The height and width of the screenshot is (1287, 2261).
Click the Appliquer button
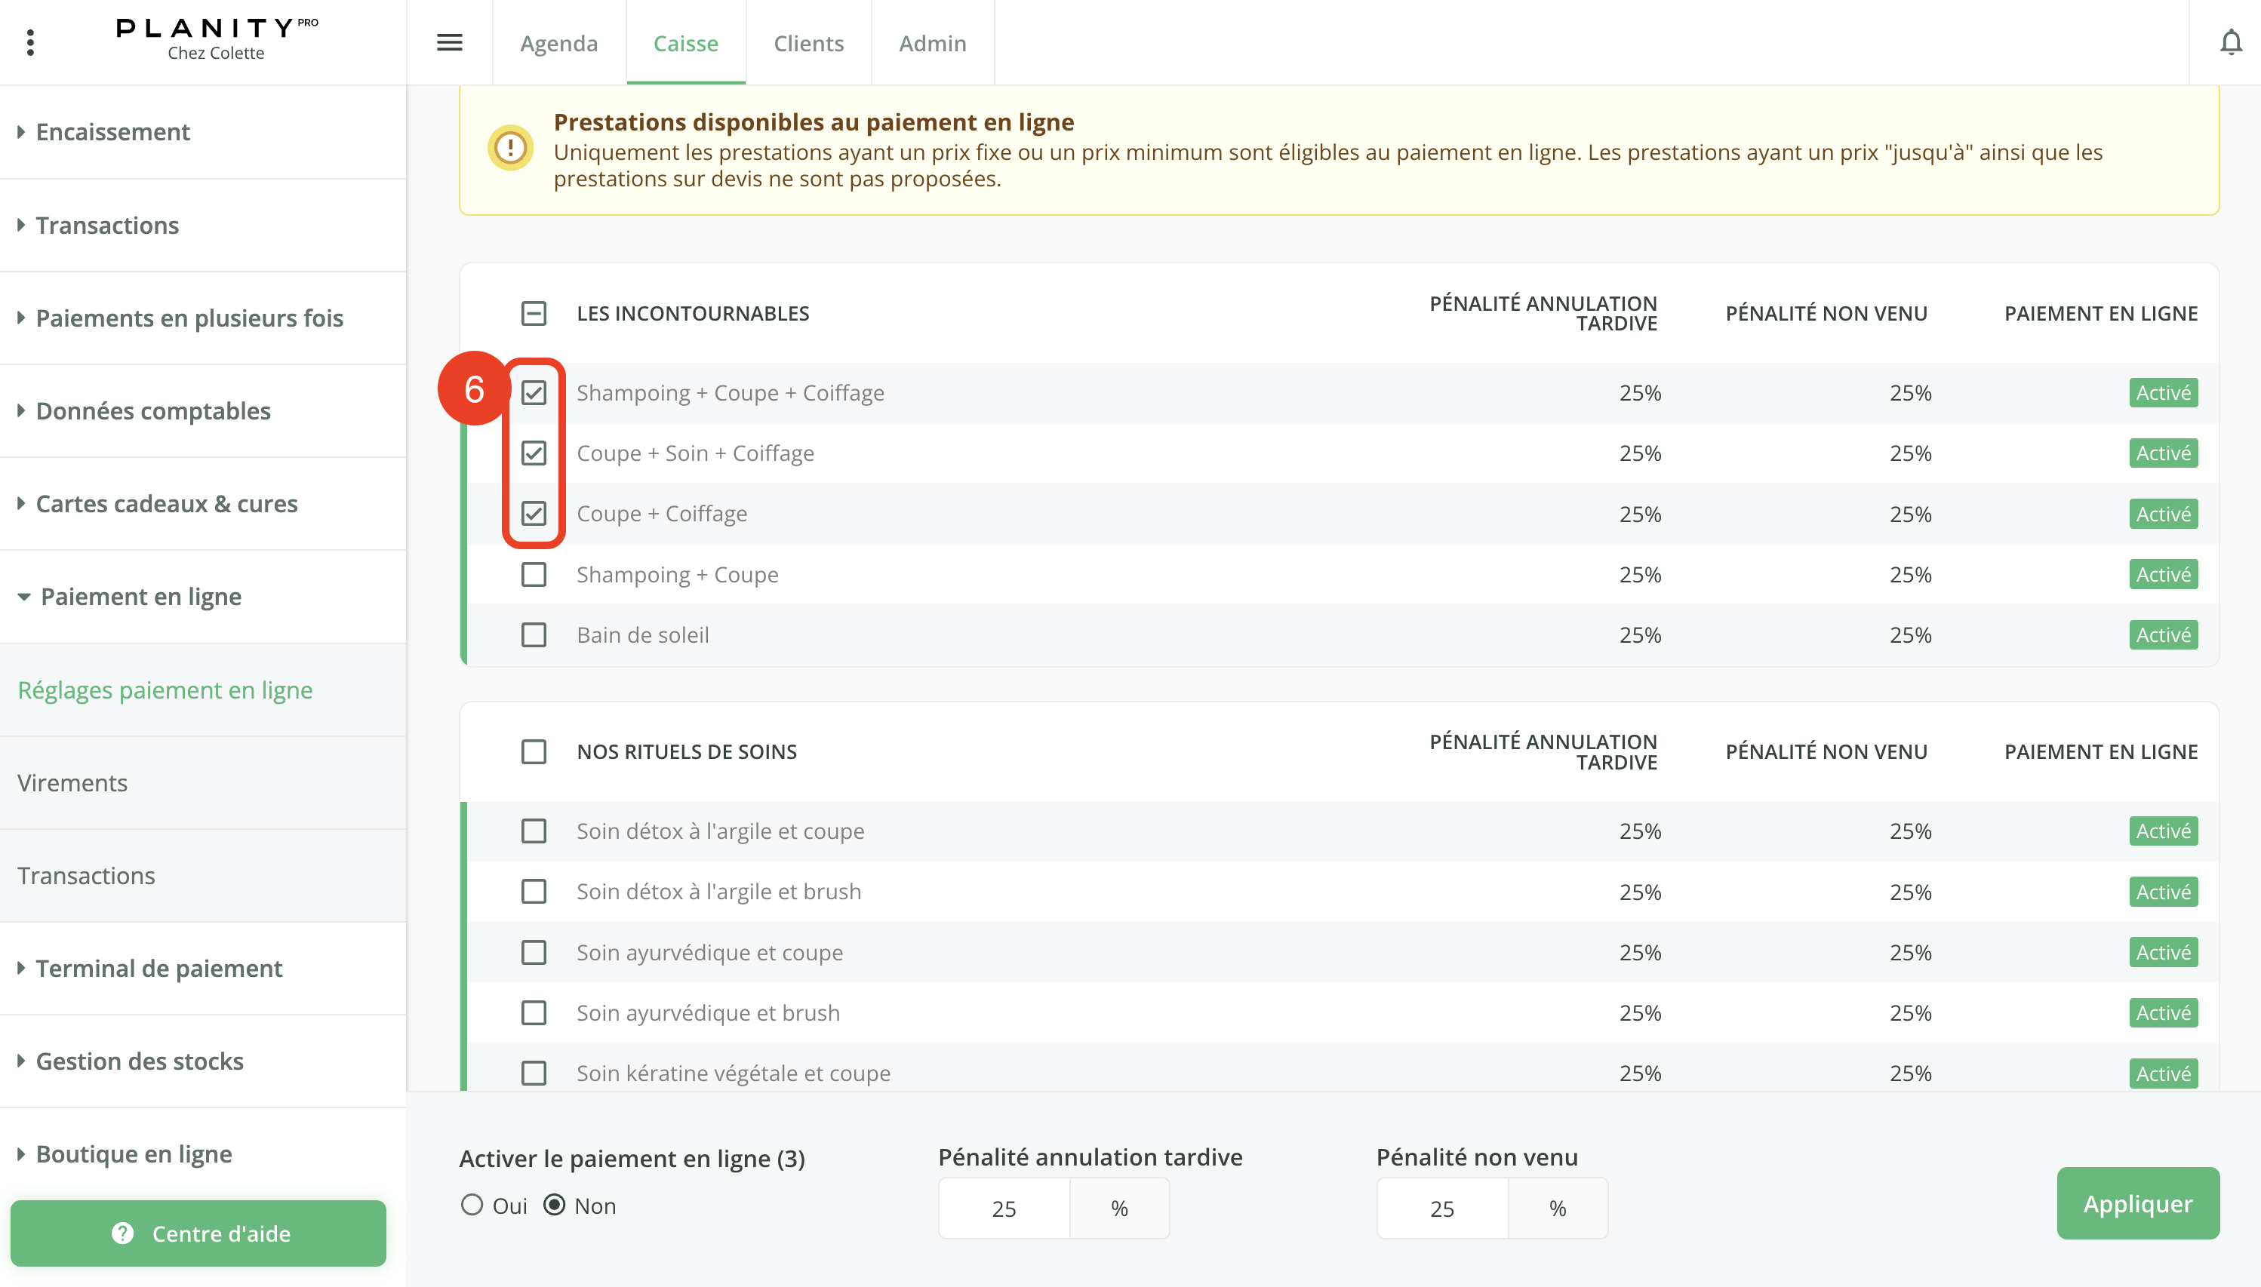[x=2136, y=1203]
